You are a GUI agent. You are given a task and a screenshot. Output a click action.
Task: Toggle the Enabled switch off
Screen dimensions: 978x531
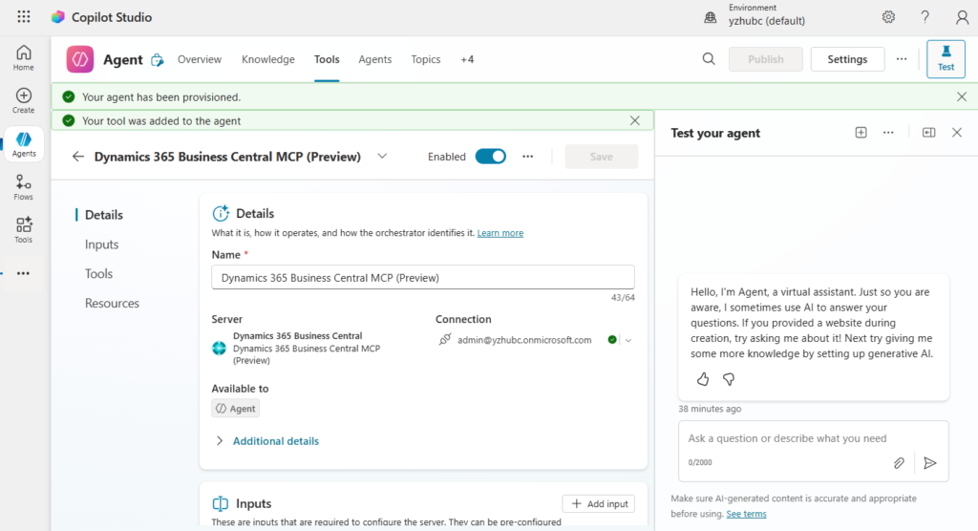[x=491, y=157]
